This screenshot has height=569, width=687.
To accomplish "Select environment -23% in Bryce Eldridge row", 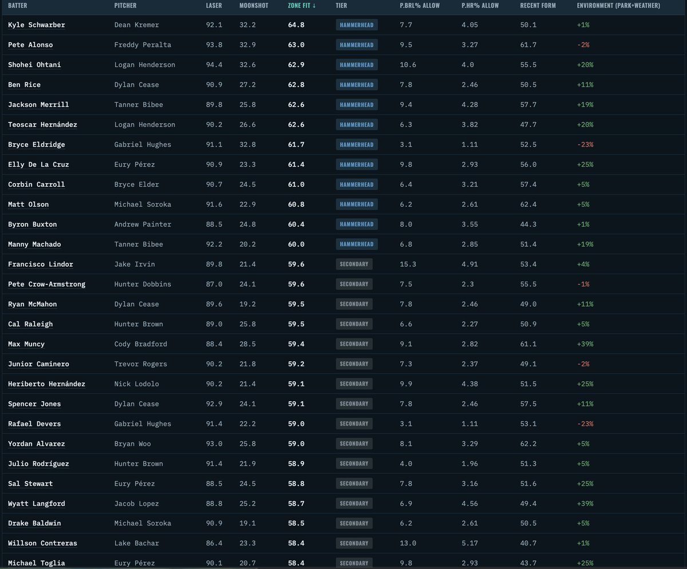I will [x=585, y=145].
